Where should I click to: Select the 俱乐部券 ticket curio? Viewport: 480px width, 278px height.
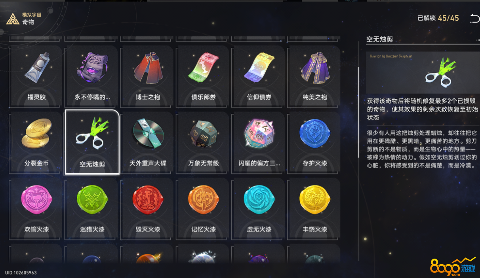pos(203,76)
